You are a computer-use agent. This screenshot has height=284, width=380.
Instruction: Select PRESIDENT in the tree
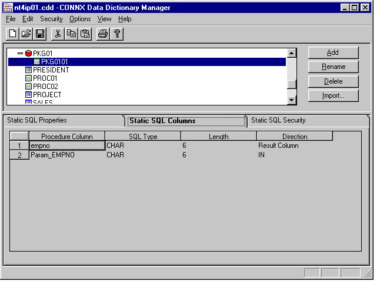tap(51, 70)
